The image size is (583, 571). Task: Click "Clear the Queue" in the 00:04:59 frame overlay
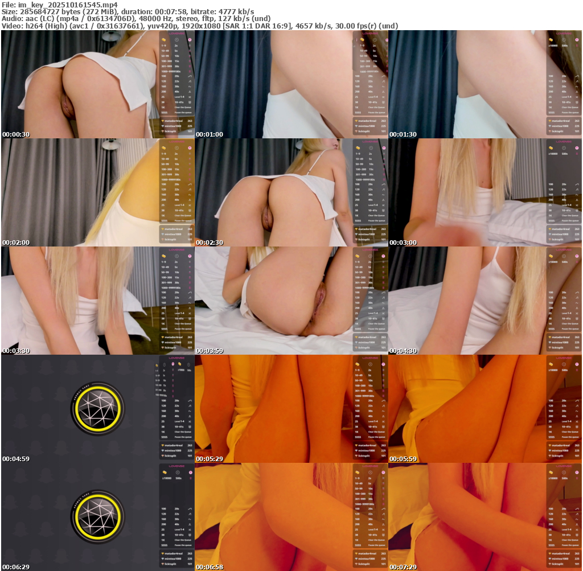coord(183,432)
